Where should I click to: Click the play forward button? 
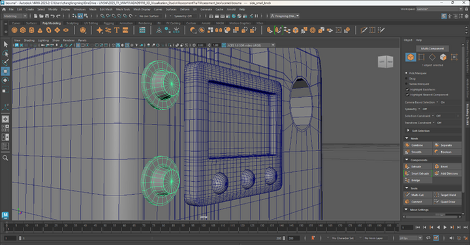coord(445,227)
